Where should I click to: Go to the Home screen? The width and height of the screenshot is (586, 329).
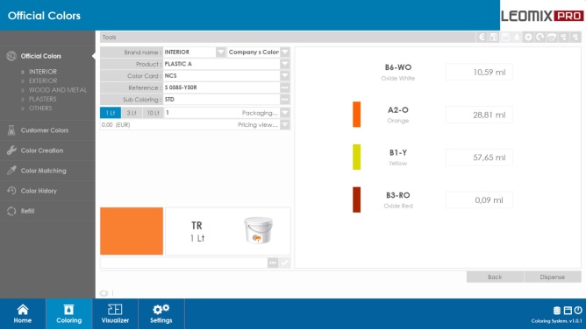click(23, 314)
